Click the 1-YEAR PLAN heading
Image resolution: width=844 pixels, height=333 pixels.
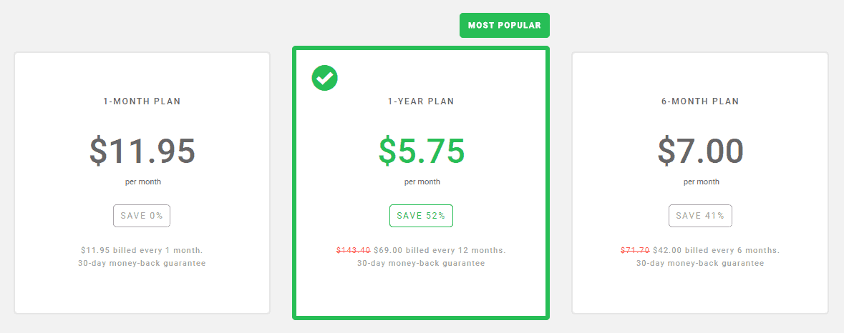click(421, 101)
